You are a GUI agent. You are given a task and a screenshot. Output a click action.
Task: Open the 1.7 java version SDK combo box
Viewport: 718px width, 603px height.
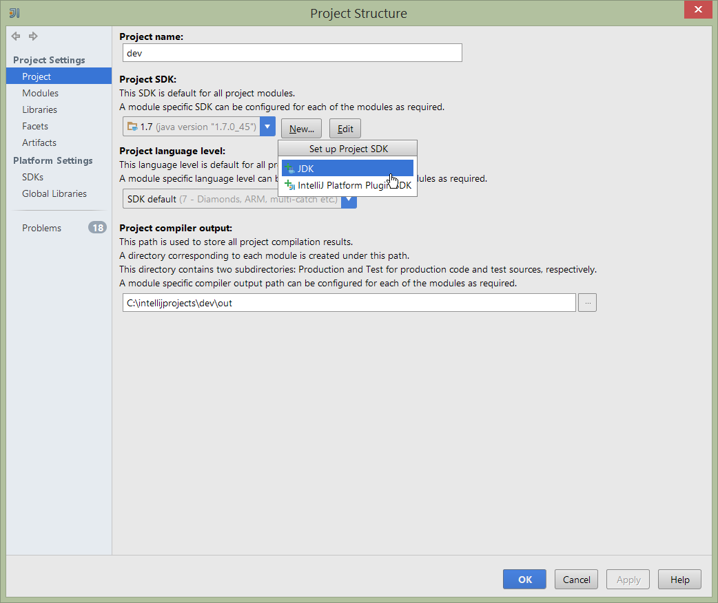tap(192, 127)
